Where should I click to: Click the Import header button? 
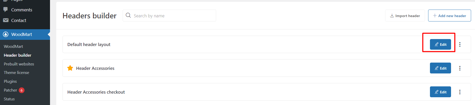(405, 16)
